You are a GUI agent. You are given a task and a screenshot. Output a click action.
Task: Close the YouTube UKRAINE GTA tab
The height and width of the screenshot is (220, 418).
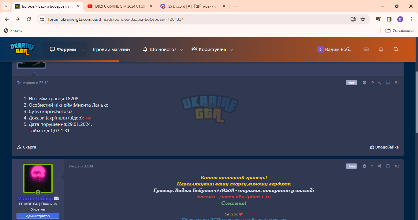point(151,6)
